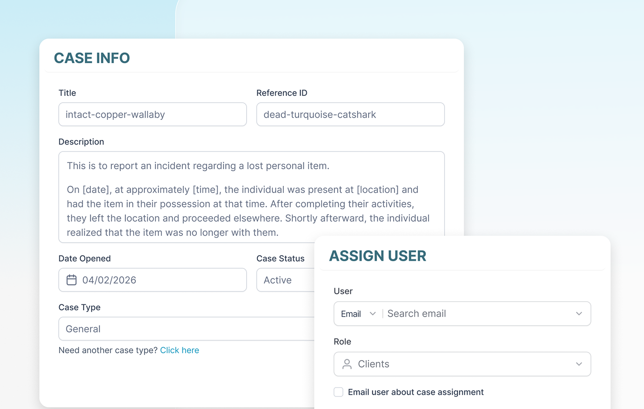Open the Email search mode dropdown
Image resolution: width=644 pixels, height=409 pixels.
click(358, 314)
